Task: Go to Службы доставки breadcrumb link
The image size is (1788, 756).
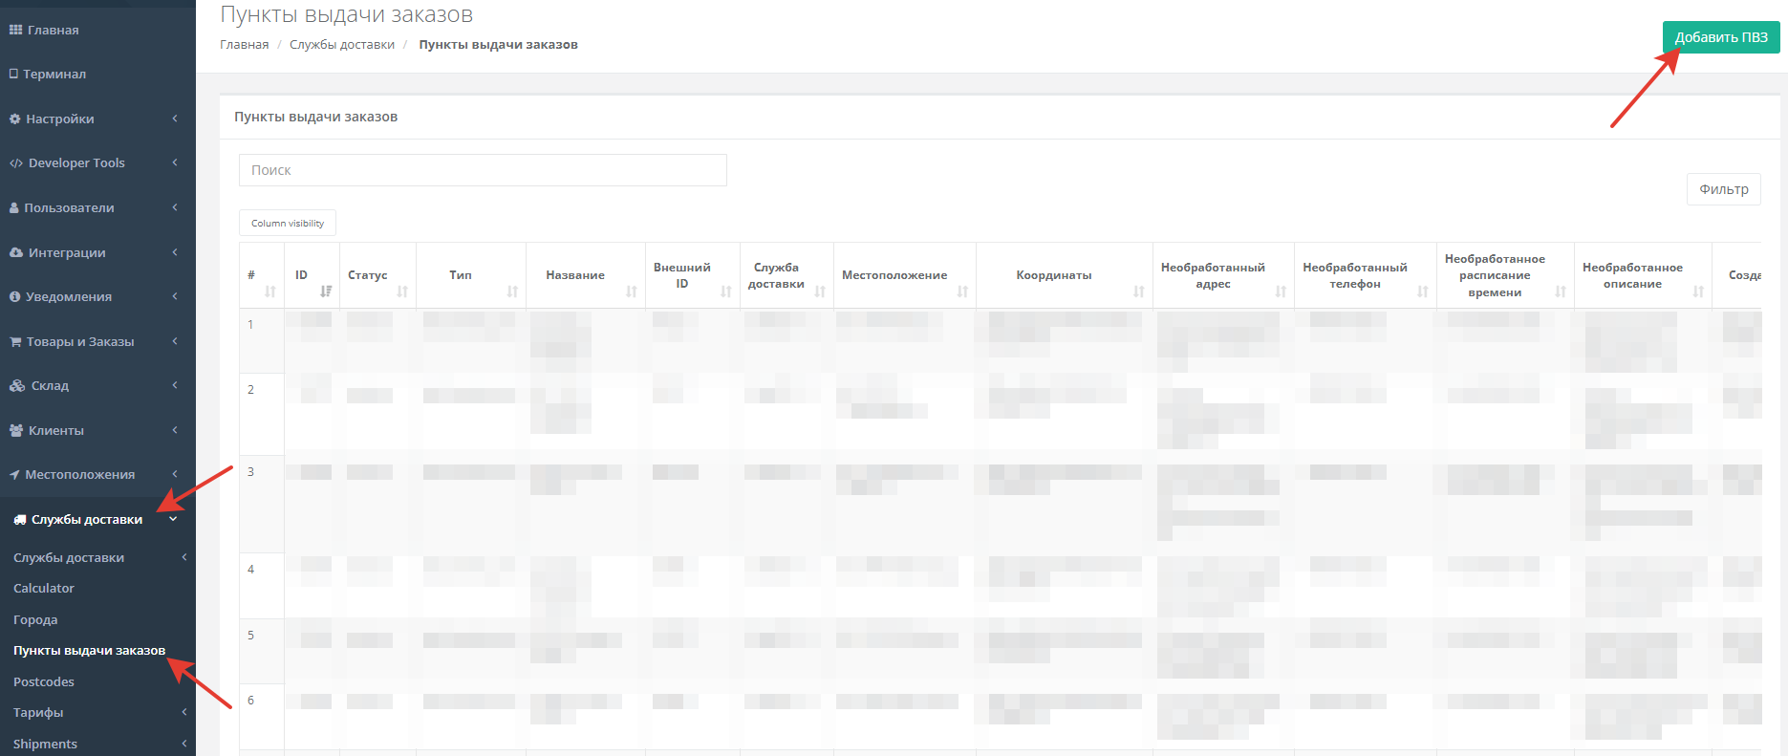Action: [x=342, y=45]
